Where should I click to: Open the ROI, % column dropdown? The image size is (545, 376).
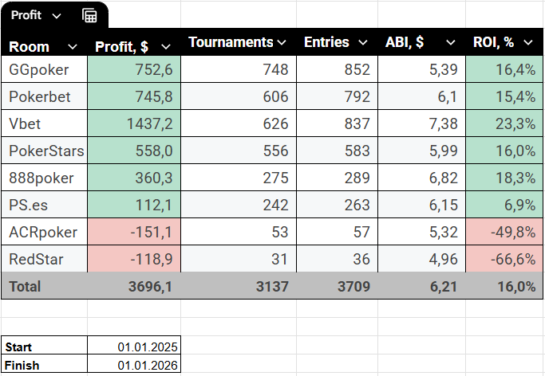(x=527, y=42)
